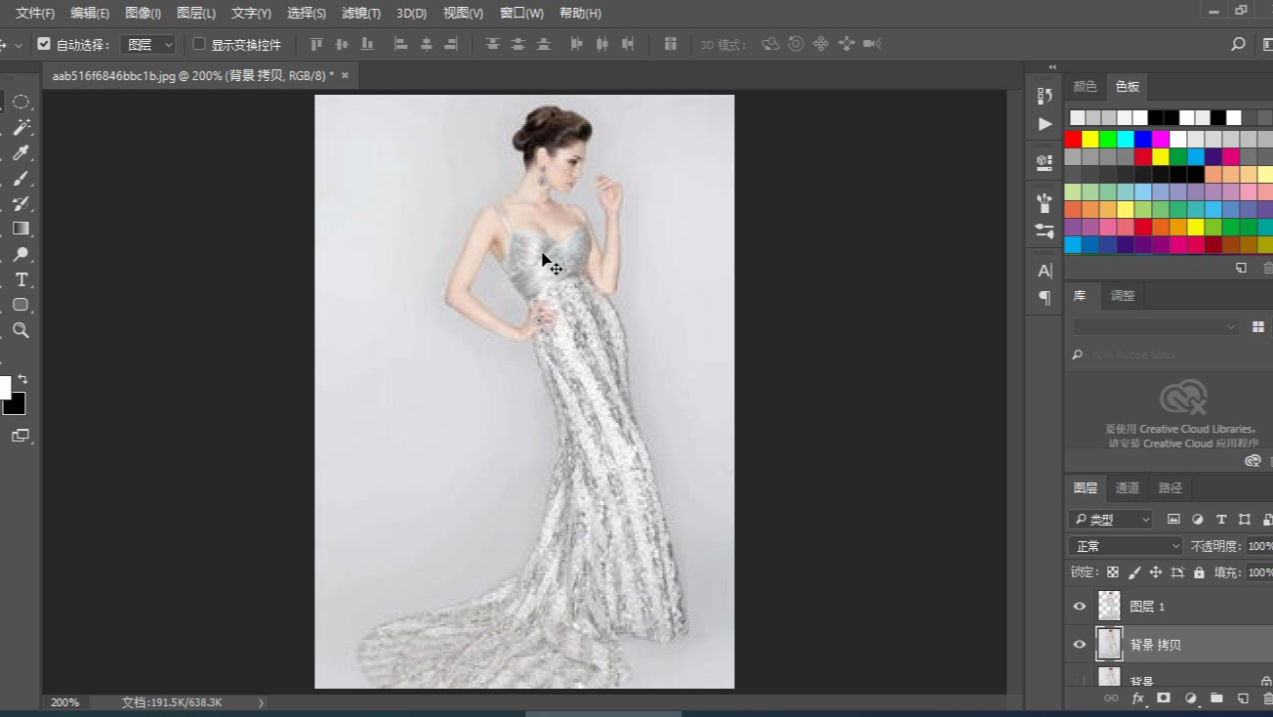Switch to the 调整 panel tab

1123,296
